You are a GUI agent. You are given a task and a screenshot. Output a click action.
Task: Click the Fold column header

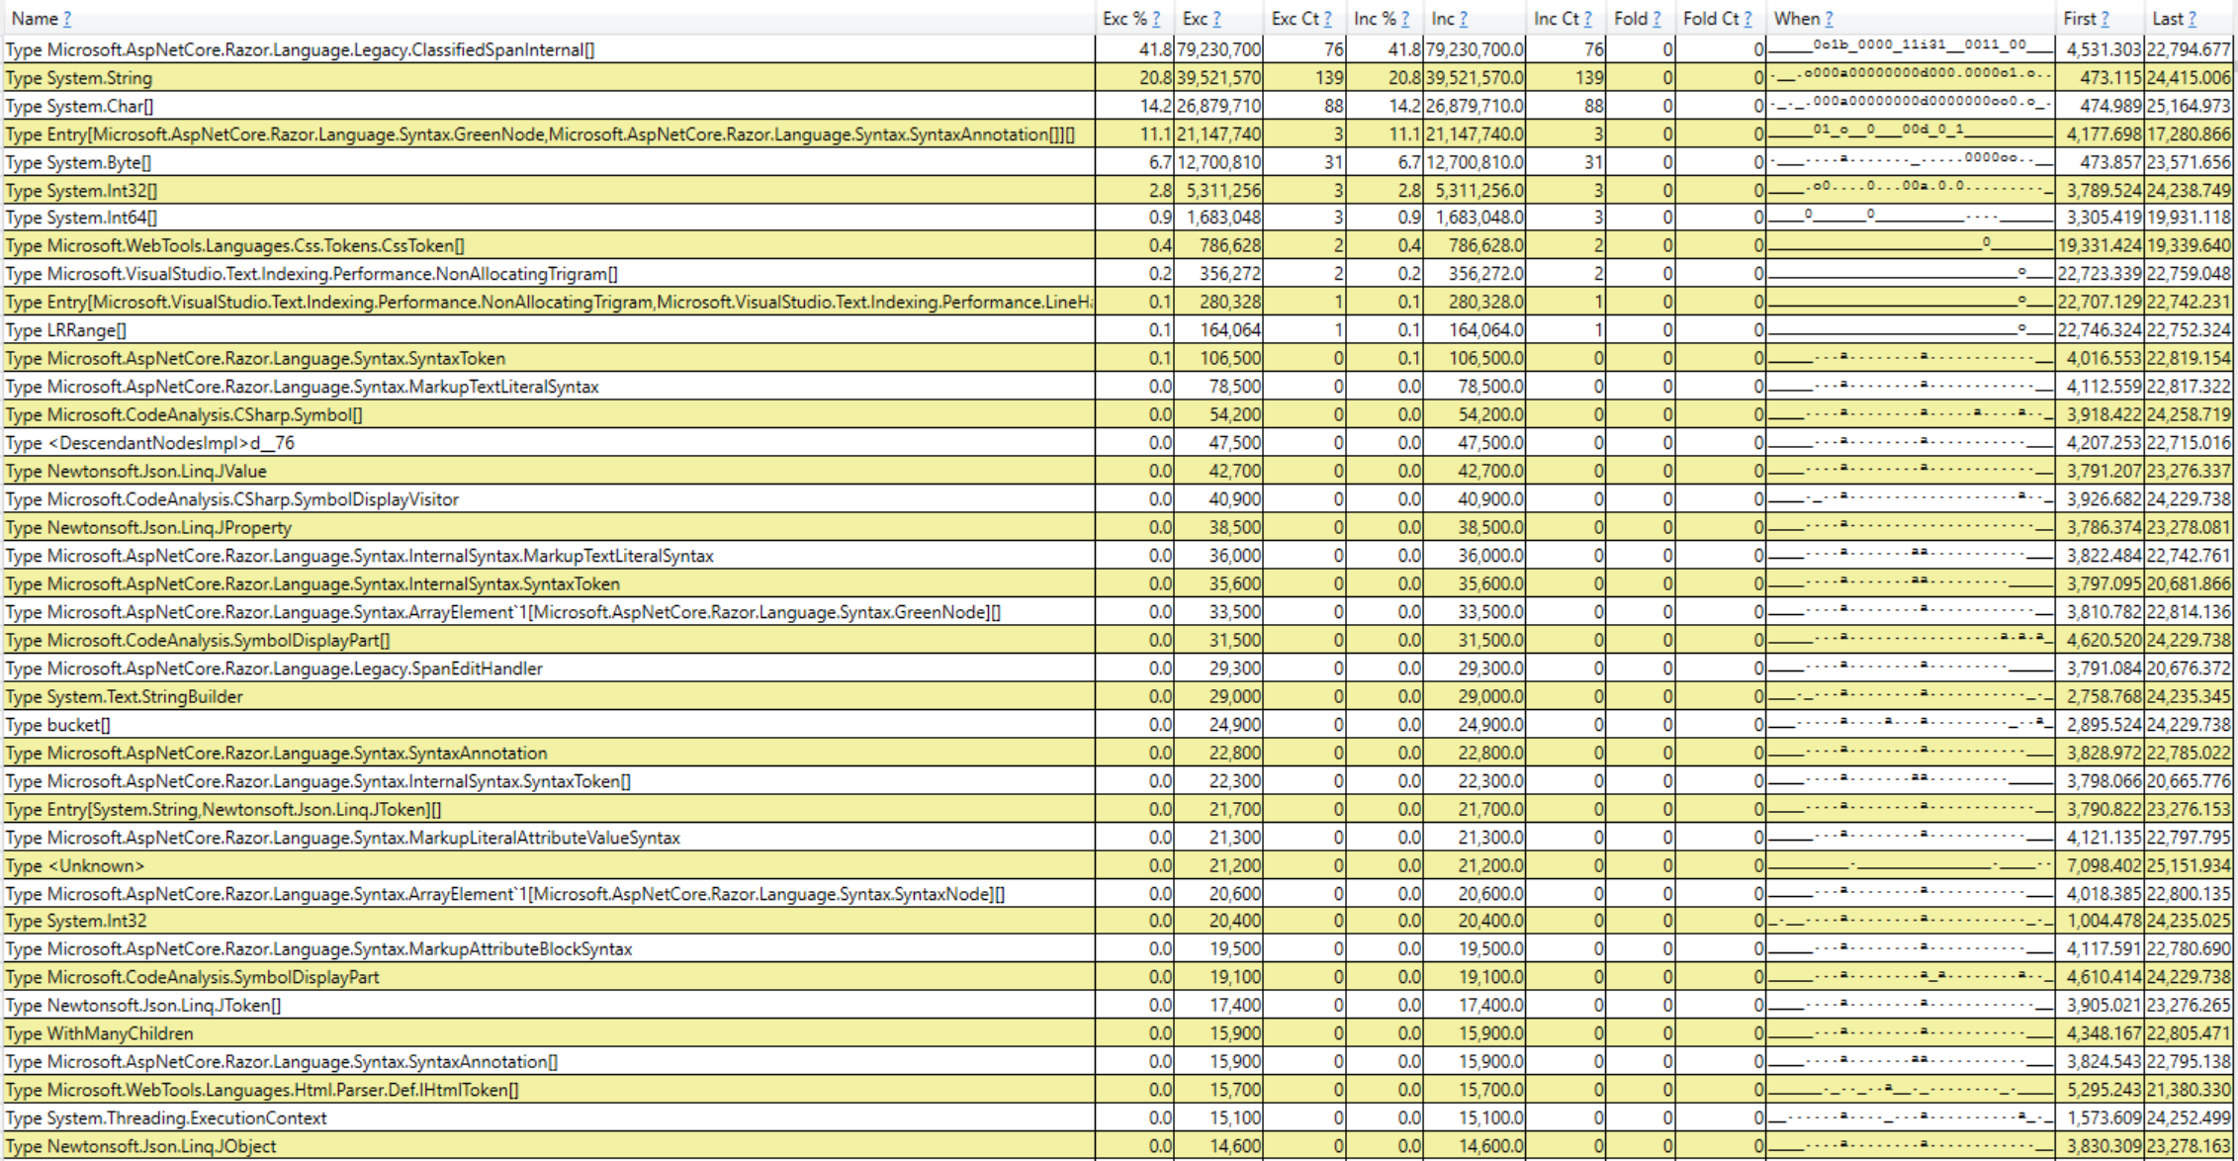[1630, 19]
